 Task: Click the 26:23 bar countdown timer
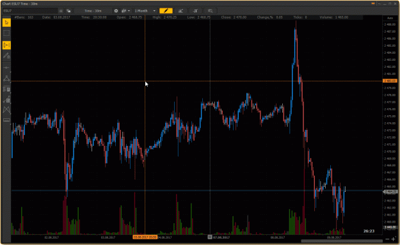click(369, 231)
